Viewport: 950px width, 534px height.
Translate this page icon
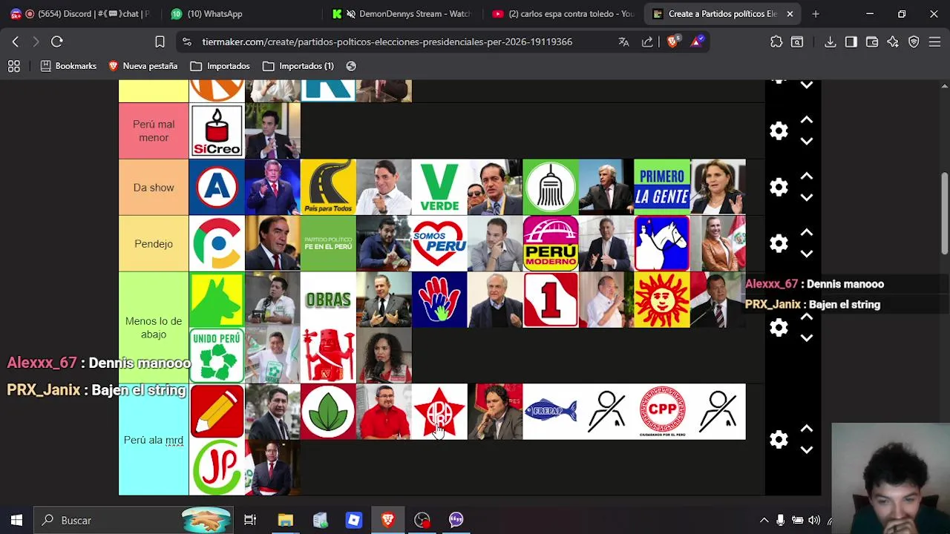(624, 42)
